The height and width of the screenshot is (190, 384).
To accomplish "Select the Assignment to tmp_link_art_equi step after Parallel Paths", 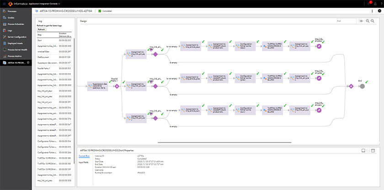I will 136,54.
